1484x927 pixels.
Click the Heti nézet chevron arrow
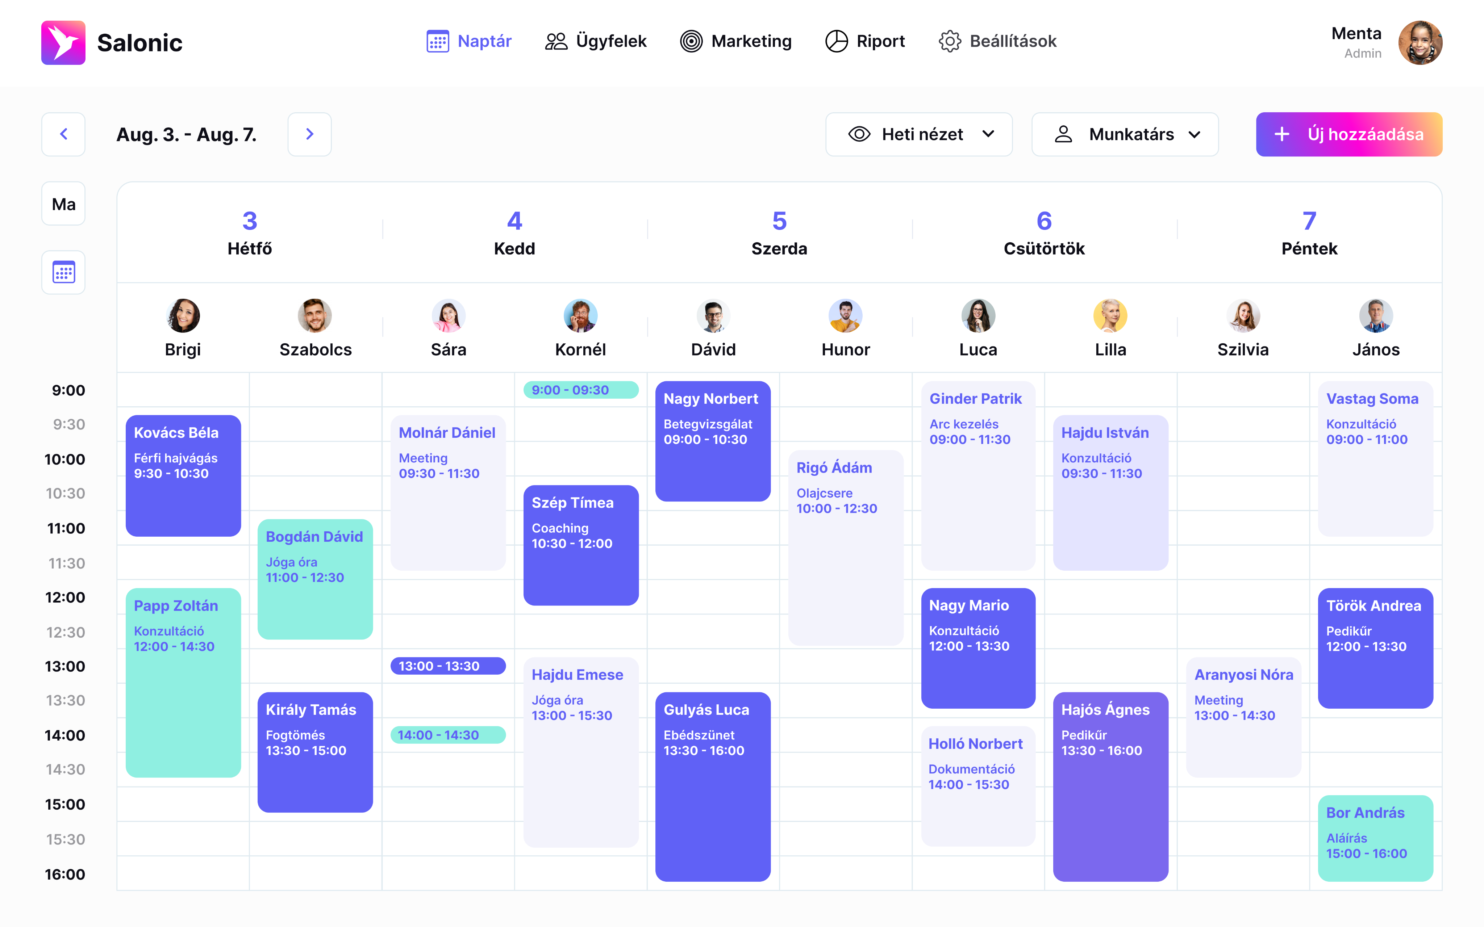[x=988, y=134]
